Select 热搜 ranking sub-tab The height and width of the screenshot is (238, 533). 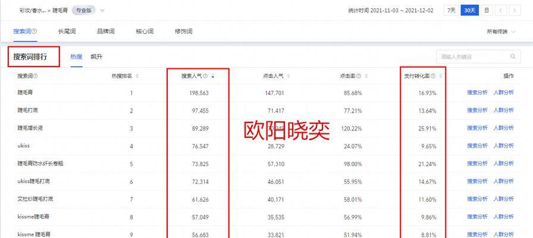click(76, 57)
